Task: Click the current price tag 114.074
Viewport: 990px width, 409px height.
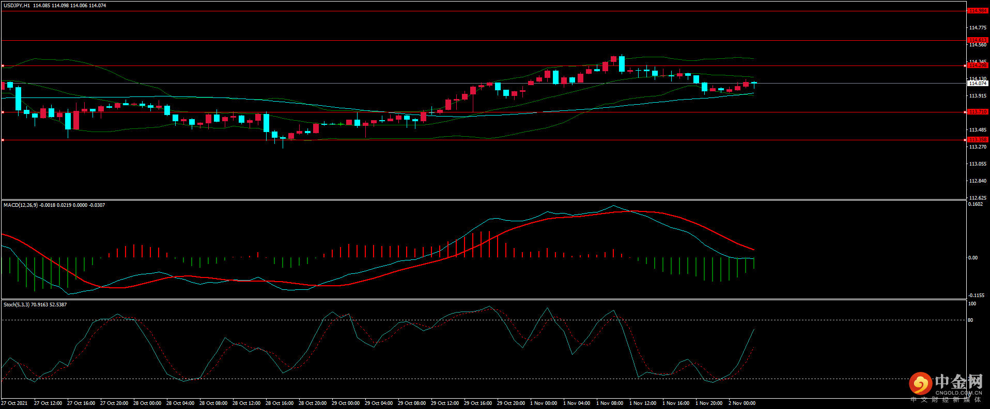Action: click(x=977, y=83)
